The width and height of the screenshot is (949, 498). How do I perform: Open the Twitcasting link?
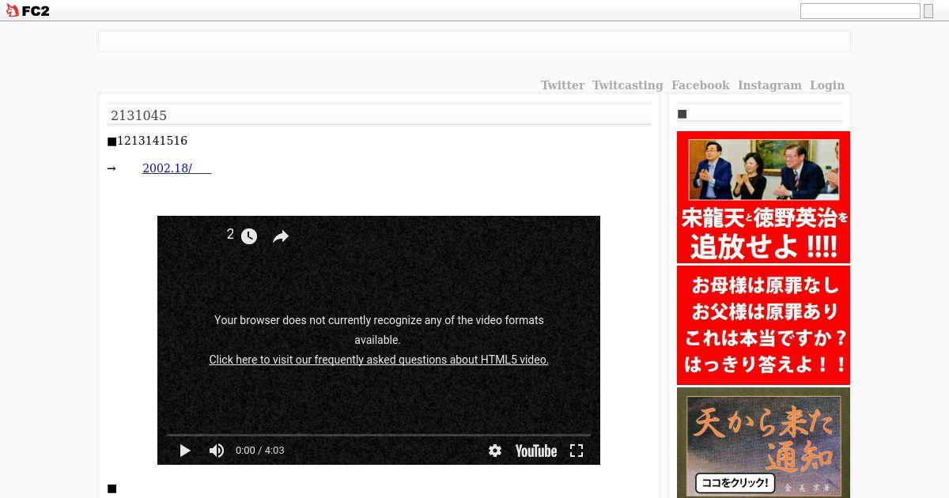click(628, 85)
